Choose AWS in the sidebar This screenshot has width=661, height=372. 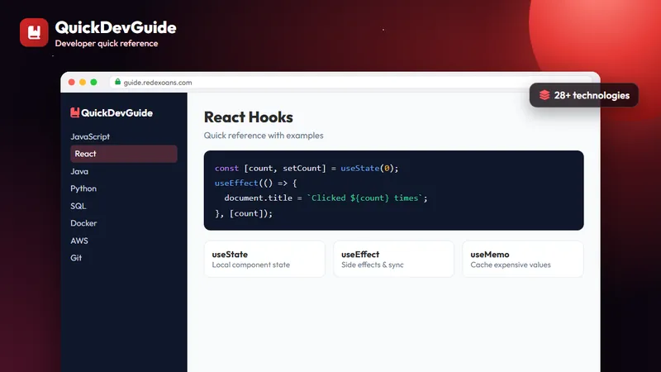[x=79, y=241]
